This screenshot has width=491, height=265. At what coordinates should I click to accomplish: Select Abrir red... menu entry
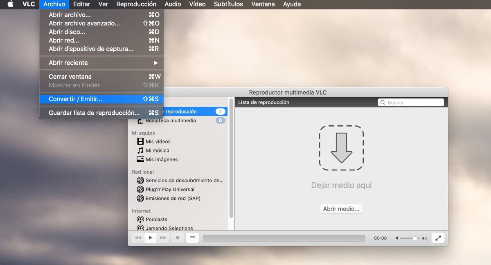click(101, 41)
